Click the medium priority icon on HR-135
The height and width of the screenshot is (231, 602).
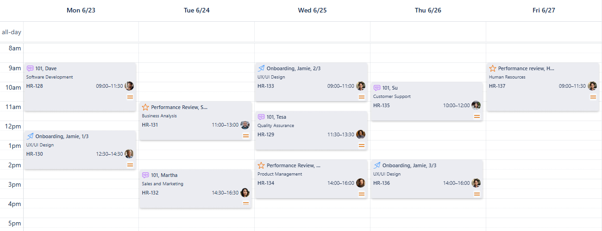pos(477,116)
